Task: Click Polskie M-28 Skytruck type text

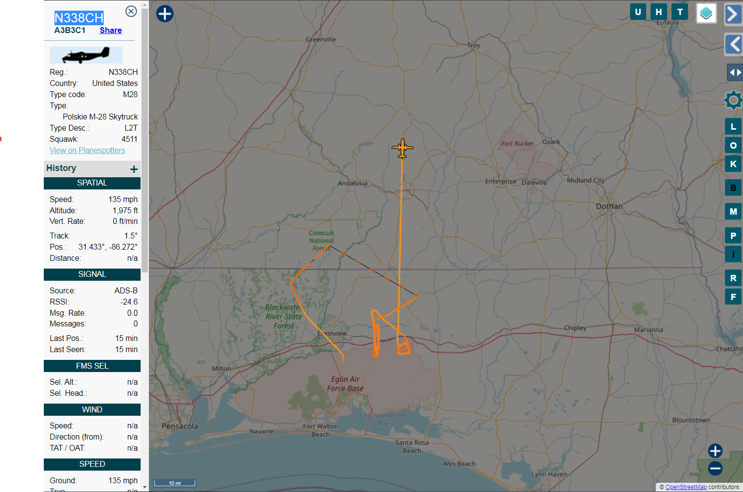Action: [100, 117]
